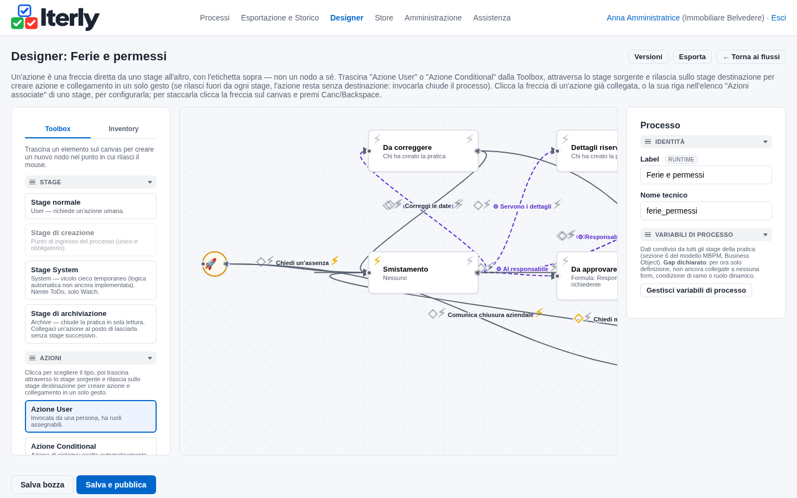Click the yellow lightning after "Comunica chiusura aziendale"
Screen dimensions: 797x498
[539, 313]
